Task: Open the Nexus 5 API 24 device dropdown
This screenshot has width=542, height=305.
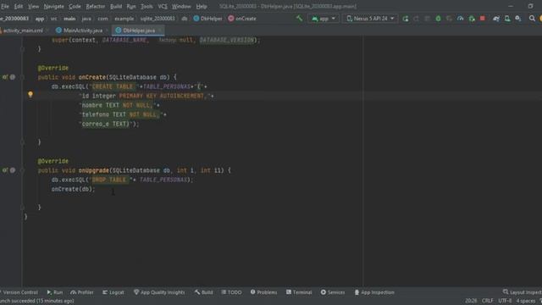Action: click(x=370, y=19)
